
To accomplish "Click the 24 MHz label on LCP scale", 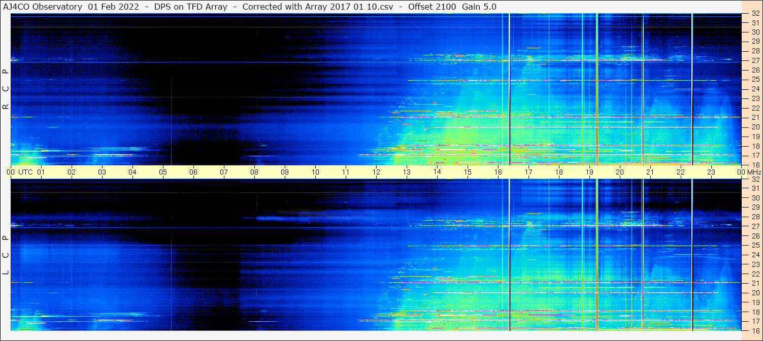I will pyautogui.click(x=755, y=255).
